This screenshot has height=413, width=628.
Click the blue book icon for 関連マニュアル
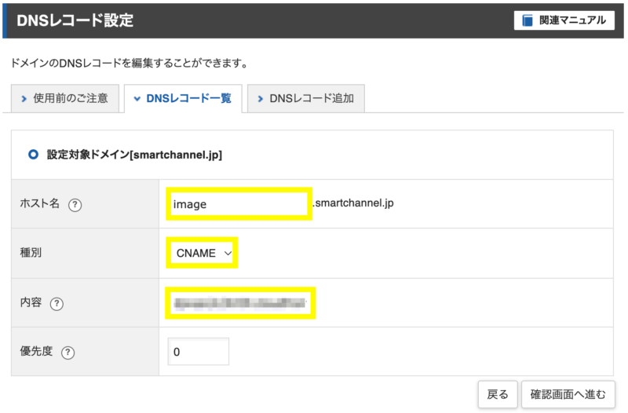tap(528, 20)
